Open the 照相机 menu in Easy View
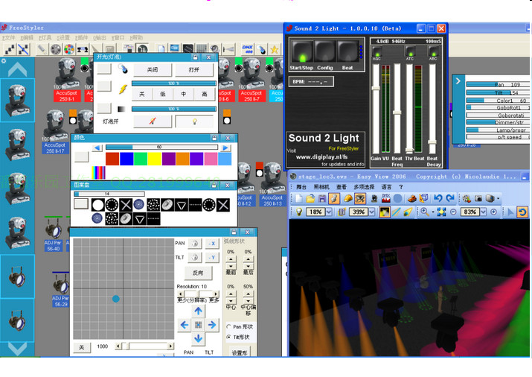Viewport: 532px width, 377px height. [x=321, y=187]
